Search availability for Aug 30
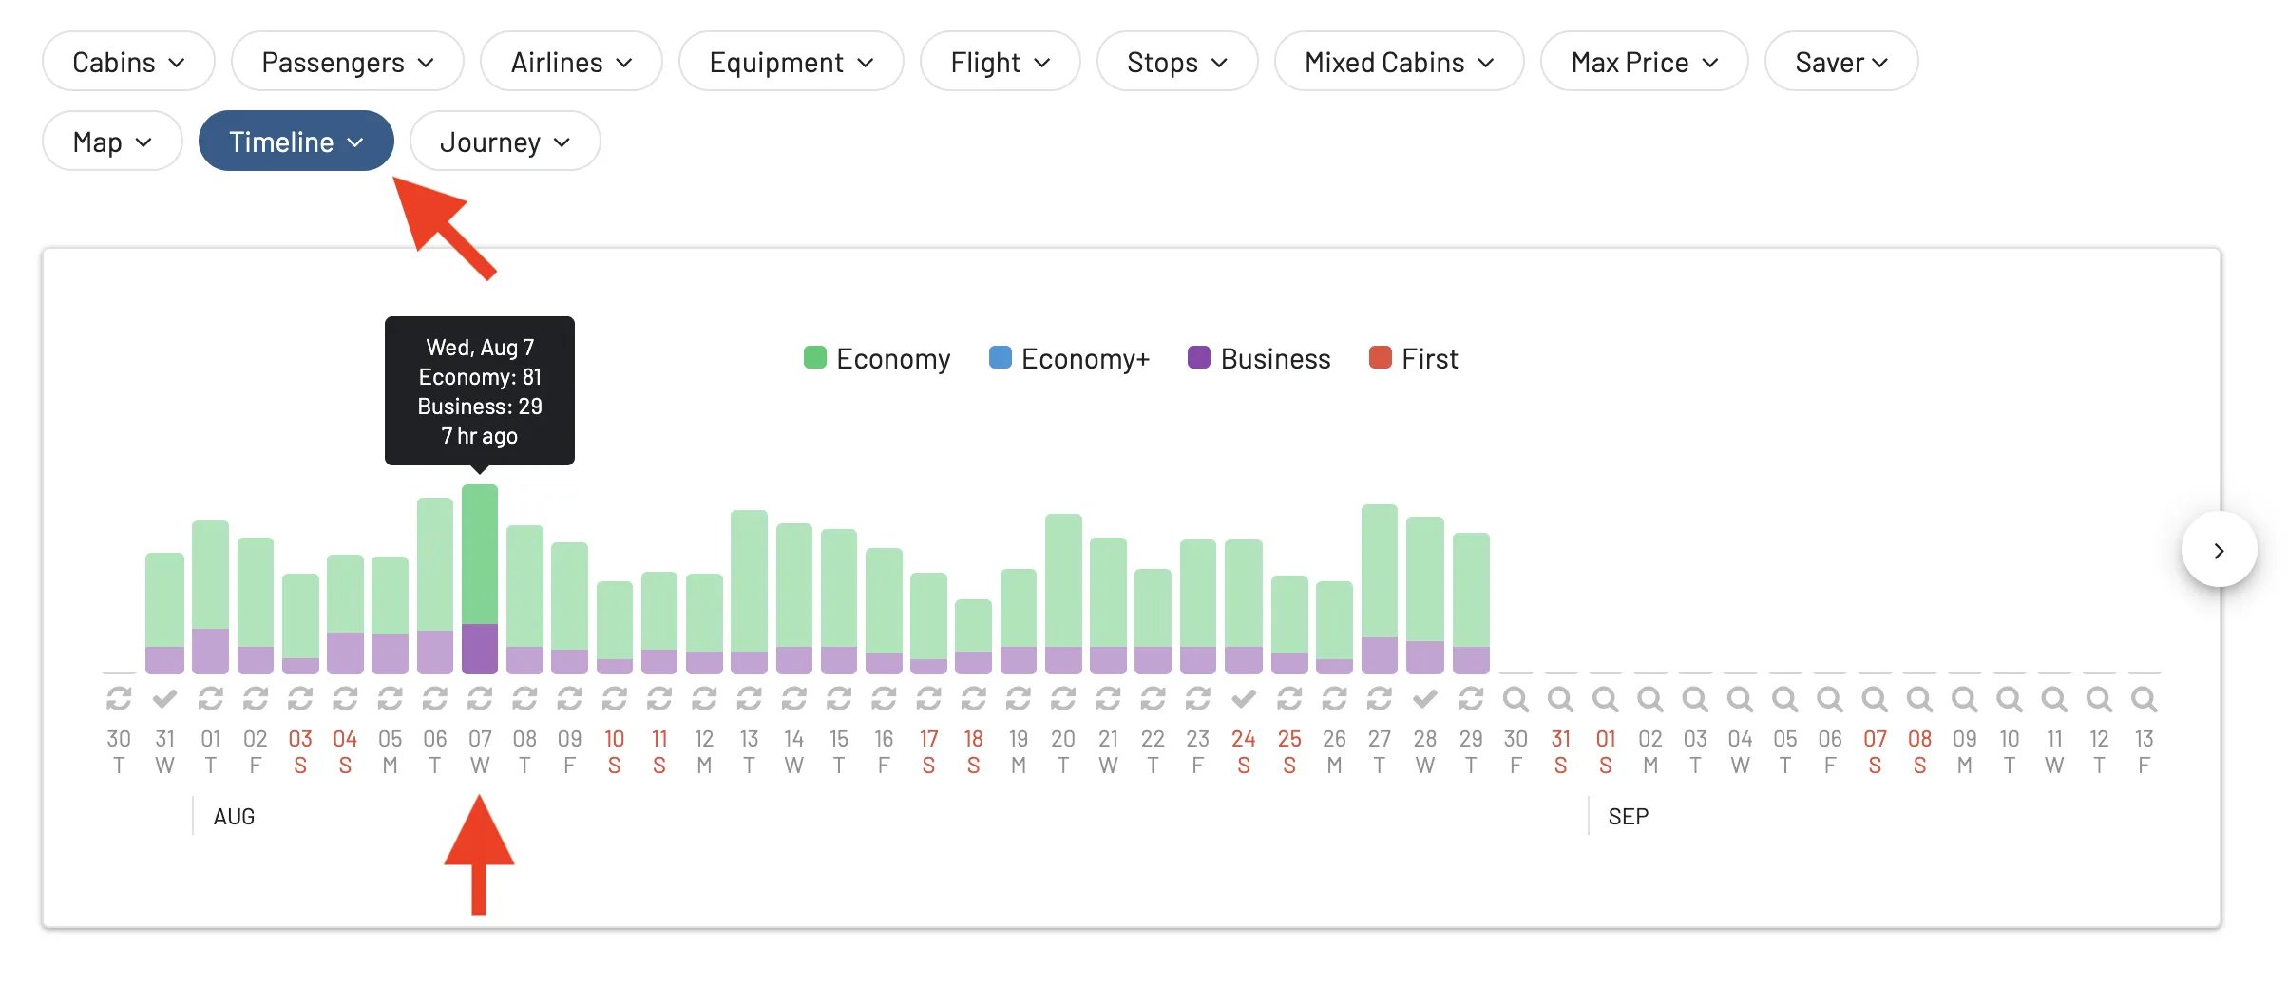Viewport: 2288px width, 984px height. [x=1516, y=699]
